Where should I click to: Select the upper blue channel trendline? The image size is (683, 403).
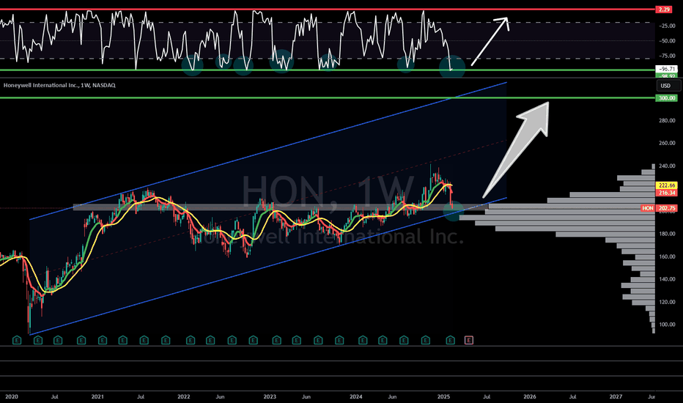pos(268,151)
